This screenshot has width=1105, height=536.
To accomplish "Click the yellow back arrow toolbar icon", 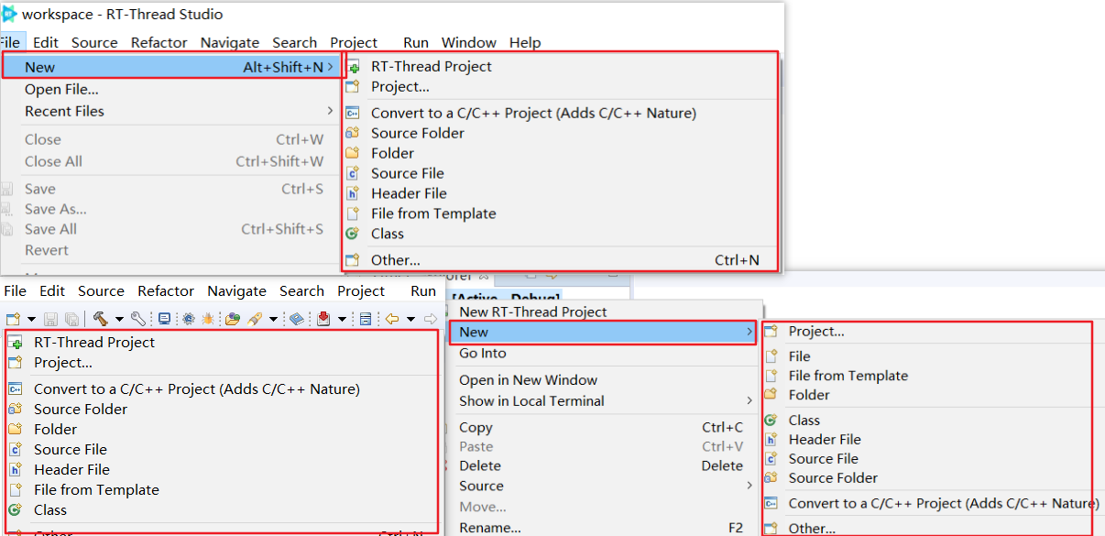I will tap(391, 319).
